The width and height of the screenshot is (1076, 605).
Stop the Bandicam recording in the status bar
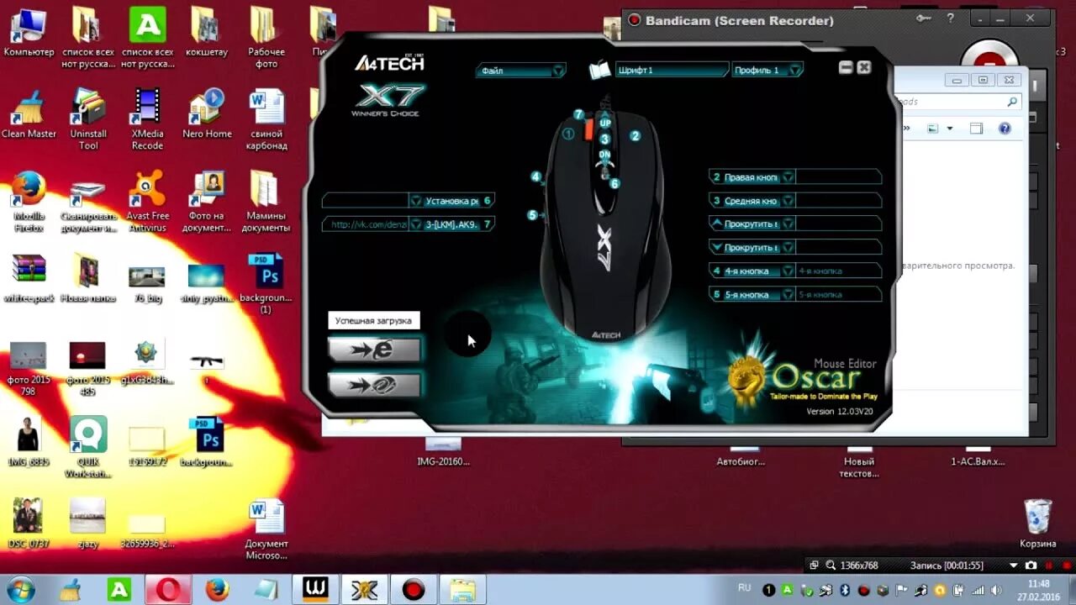coord(1068,566)
